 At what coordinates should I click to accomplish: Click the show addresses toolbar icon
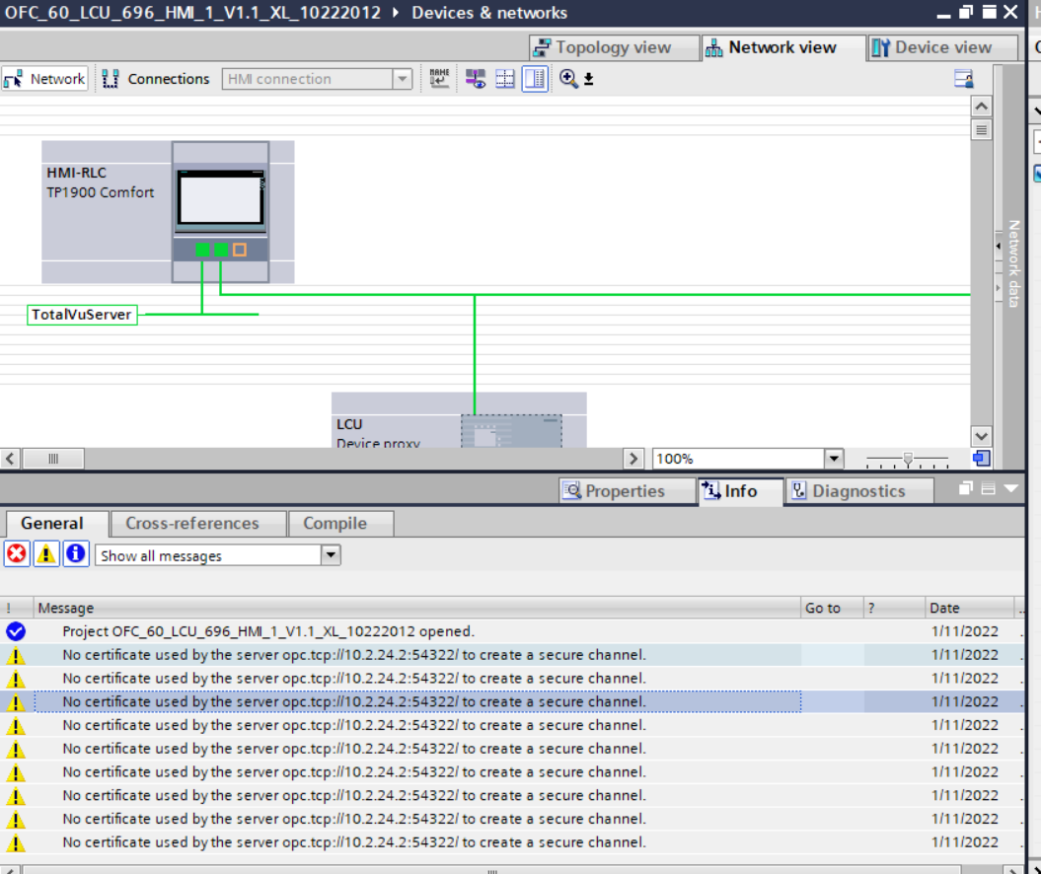click(476, 79)
